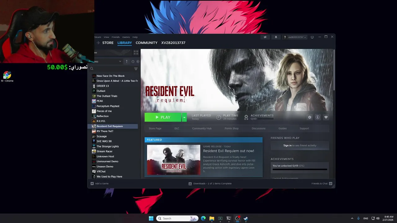The height and width of the screenshot is (223, 397).
Task: Click the achievements progress bar in right panel
Action: (x=300, y=169)
